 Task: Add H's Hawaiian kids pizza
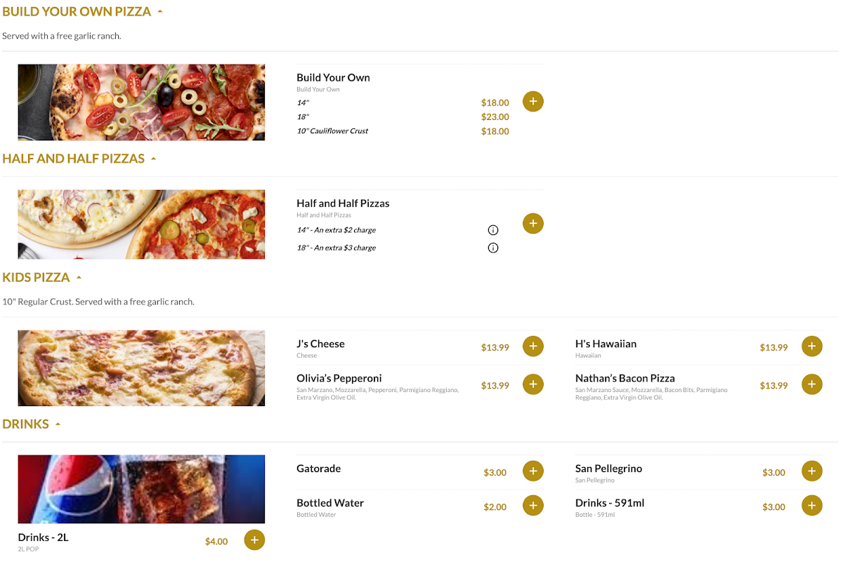(812, 347)
